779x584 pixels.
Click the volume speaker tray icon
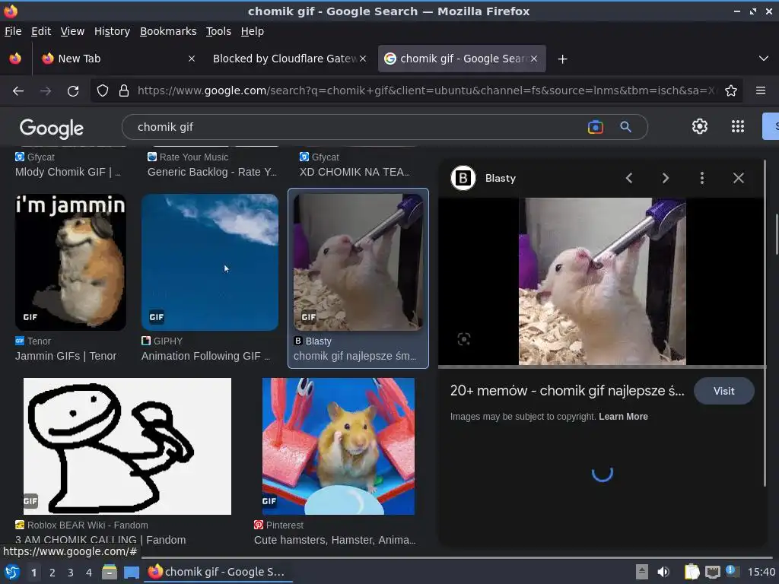pos(663,572)
